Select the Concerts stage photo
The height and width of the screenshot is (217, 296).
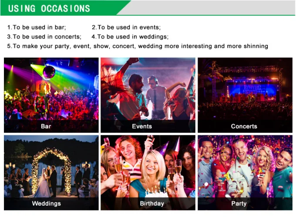point(245,95)
